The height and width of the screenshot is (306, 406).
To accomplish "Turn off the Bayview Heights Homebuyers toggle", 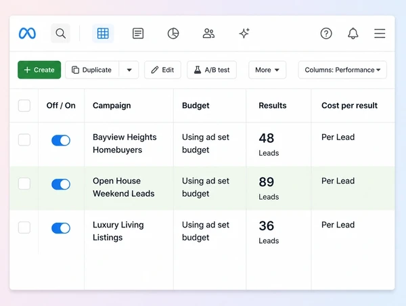I will pos(61,140).
